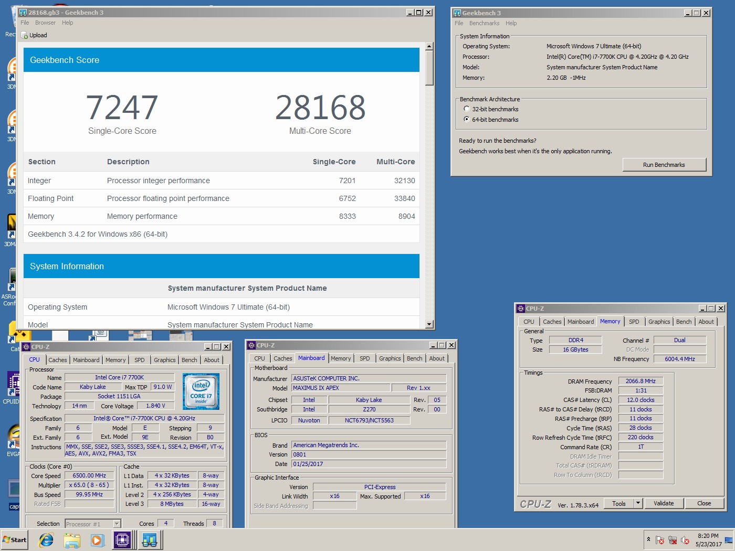Click the NB Frequency value 6004.4 MHz
The image size is (735, 551).
(x=679, y=359)
